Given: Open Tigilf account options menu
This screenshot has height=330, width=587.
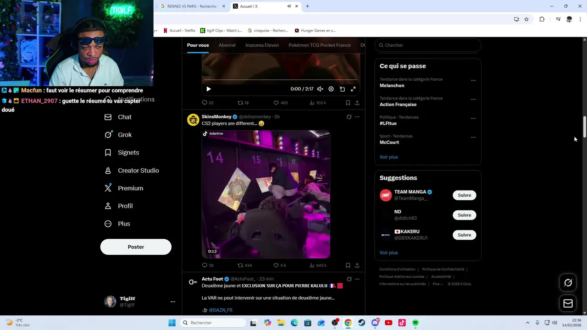Looking at the screenshot, I should pos(173,302).
